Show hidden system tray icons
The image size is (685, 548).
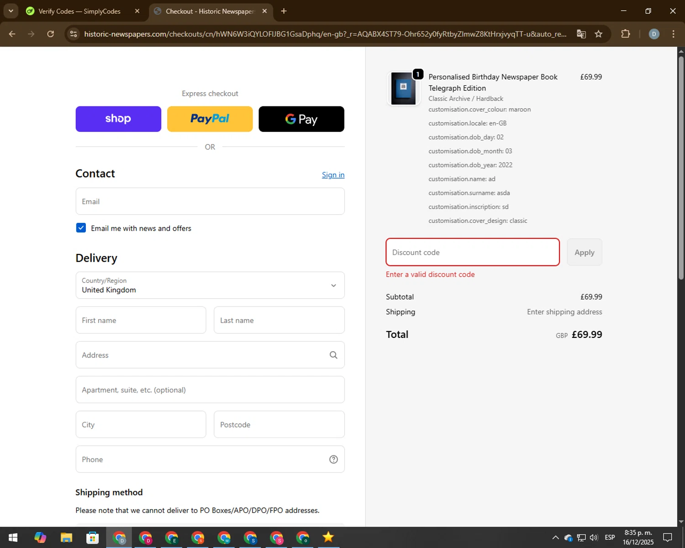point(555,537)
